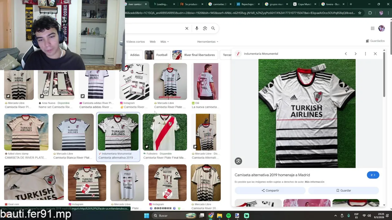392x220 pixels.
Task: Close the image preview panel
Action: pos(375,54)
